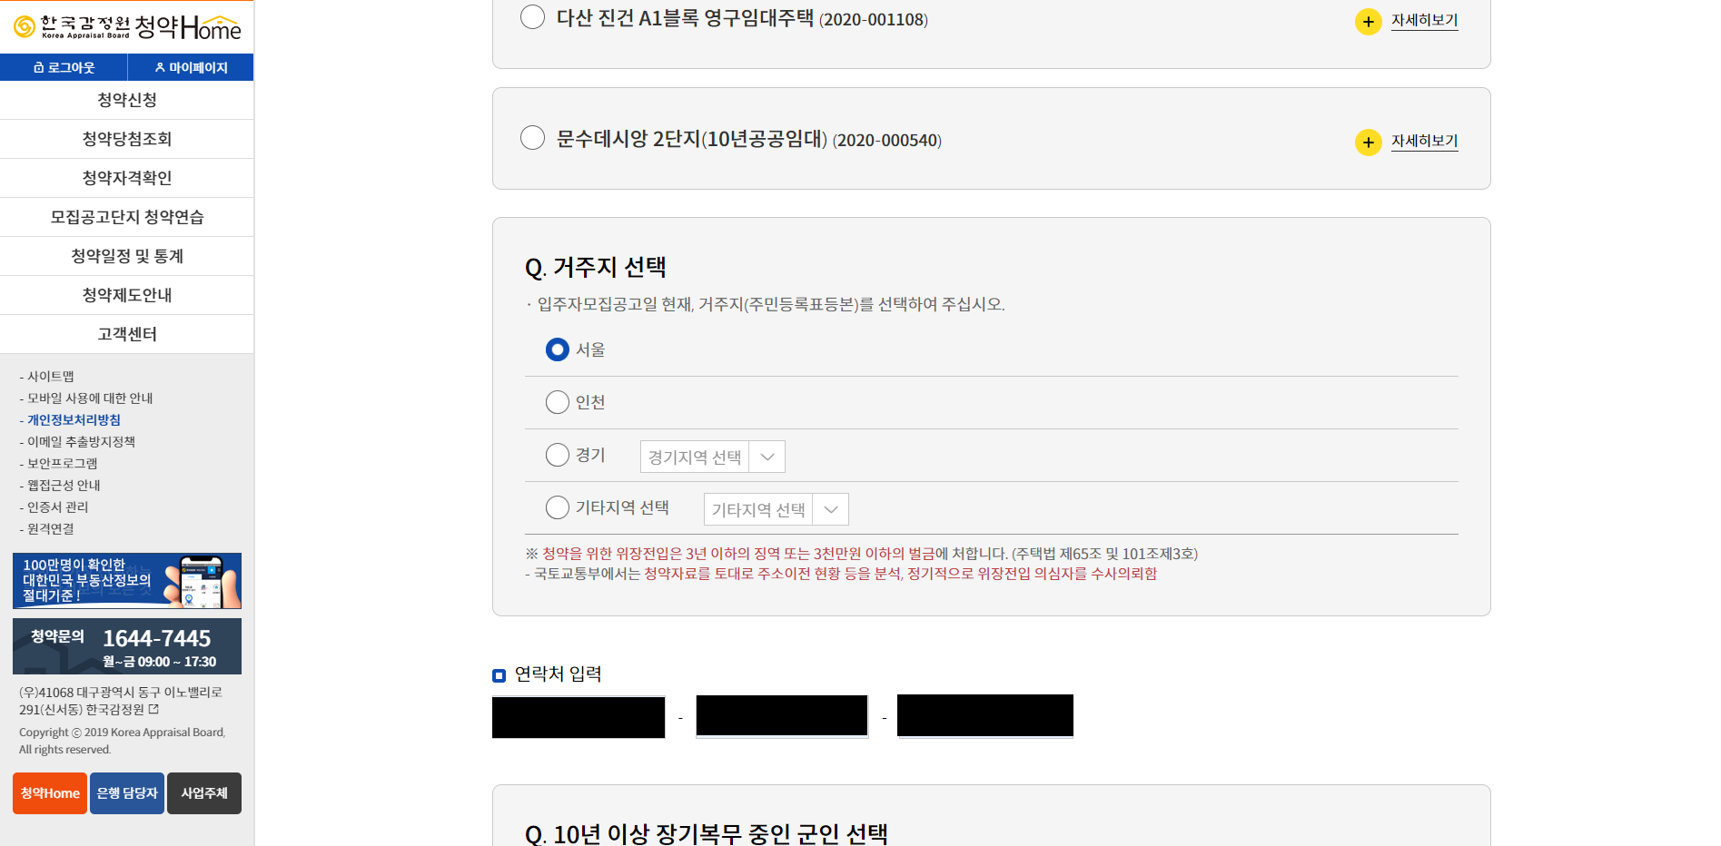This screenshot has height=846, width=1721.
Task: Open the 고객센터 menu
Action: [126, 334]
